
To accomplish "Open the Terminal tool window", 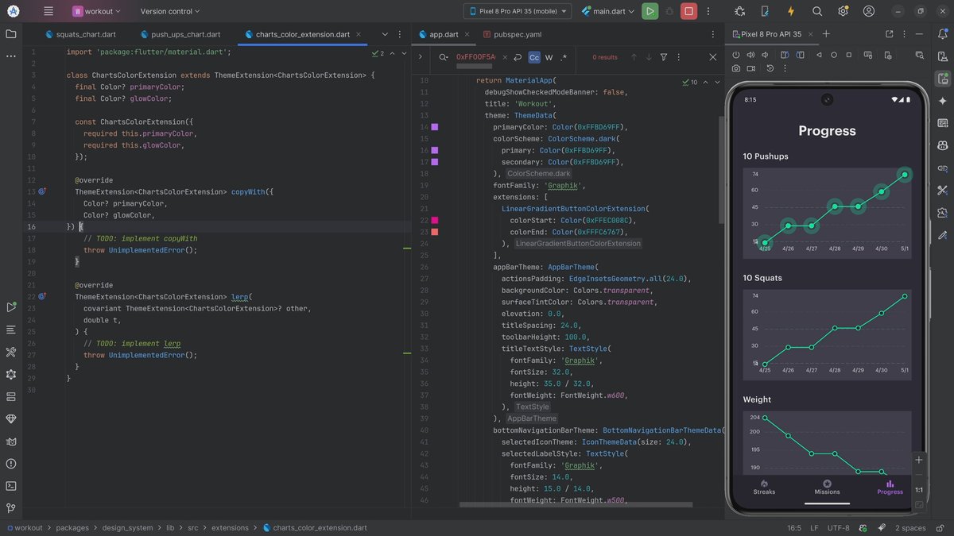I will point(11,486).
